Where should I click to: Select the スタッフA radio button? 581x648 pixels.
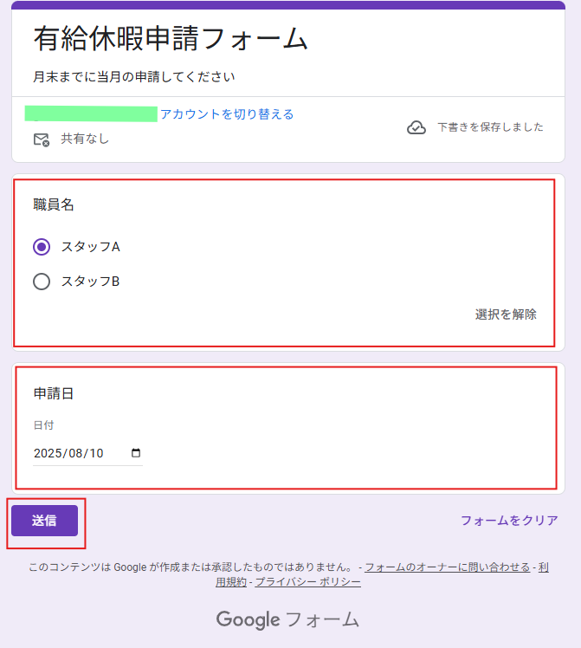(42, 247)
